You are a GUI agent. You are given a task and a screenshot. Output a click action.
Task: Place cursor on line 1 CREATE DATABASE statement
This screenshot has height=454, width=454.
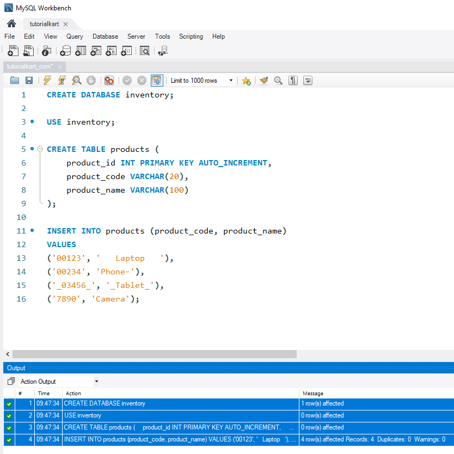[x=110, y=95]
